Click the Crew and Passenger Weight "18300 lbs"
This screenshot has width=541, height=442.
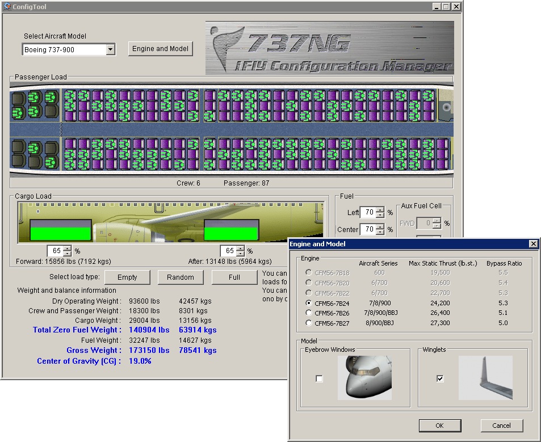pyautogui.click(x=144, y=310)
